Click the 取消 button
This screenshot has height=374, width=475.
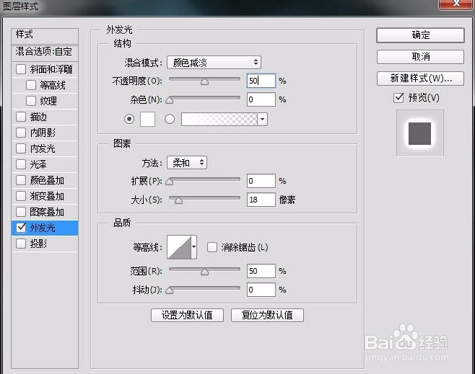pyautogui.click(x=420, y=56)
